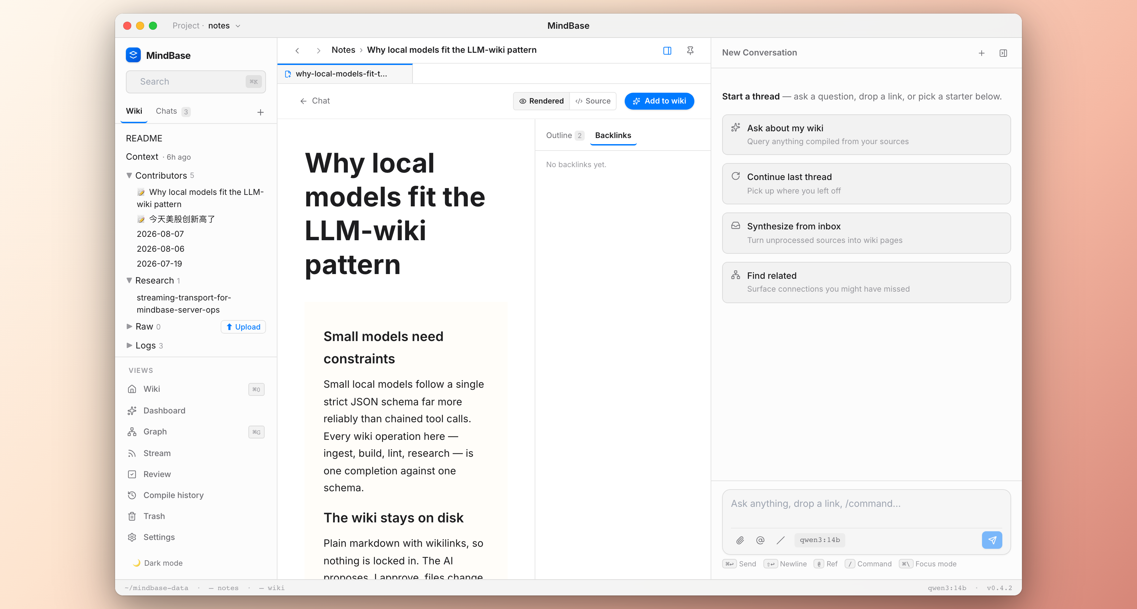The height and width of the screenshot is (609, 1137).
Task: Go back to Chat
Action: 315,101
